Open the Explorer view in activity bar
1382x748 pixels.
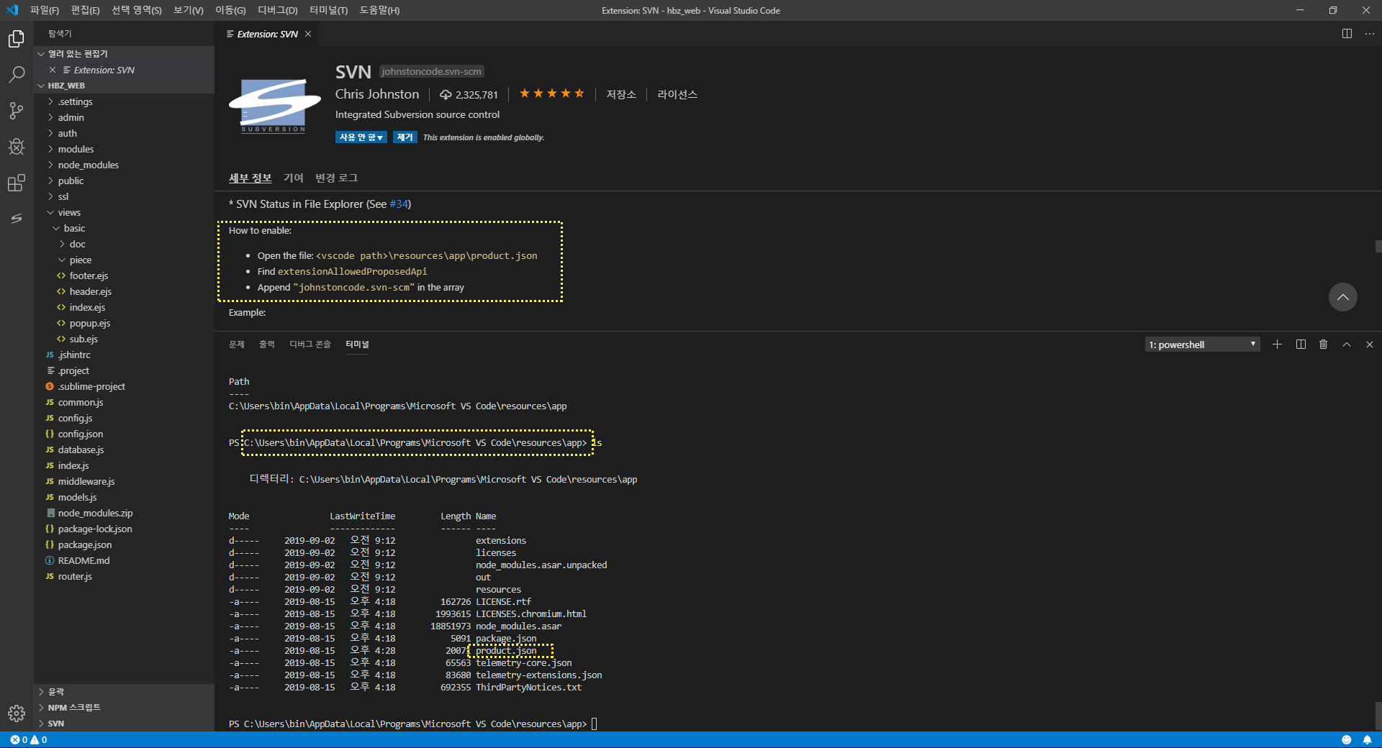17,39
